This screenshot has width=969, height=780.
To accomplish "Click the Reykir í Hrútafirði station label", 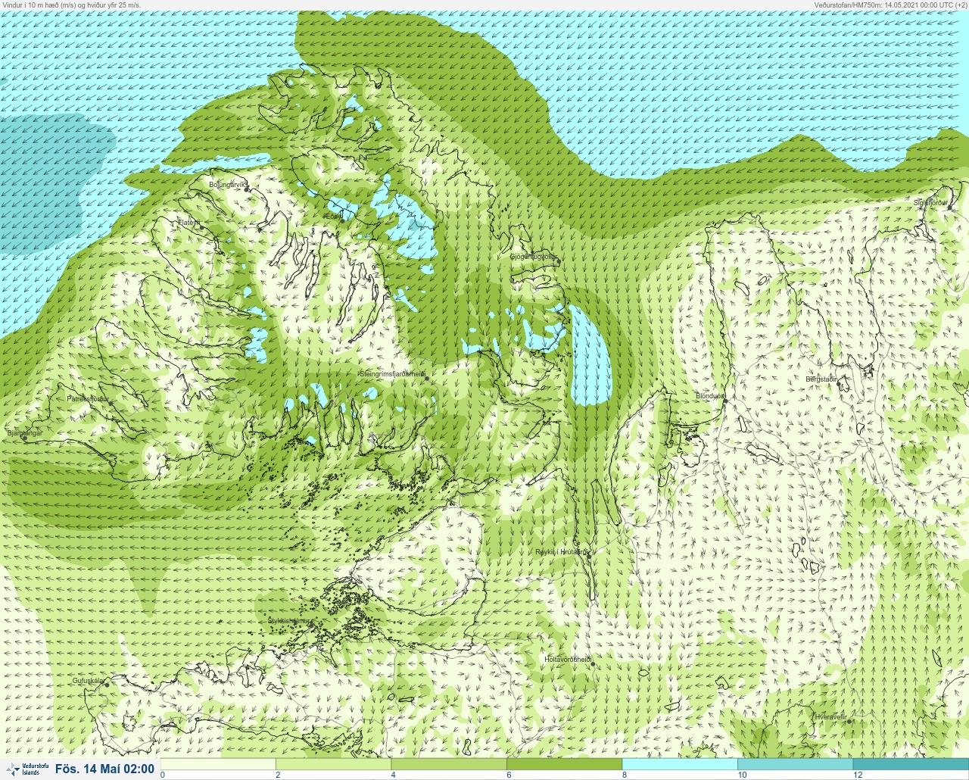I will pyautogui.click(x=561, y=552).
